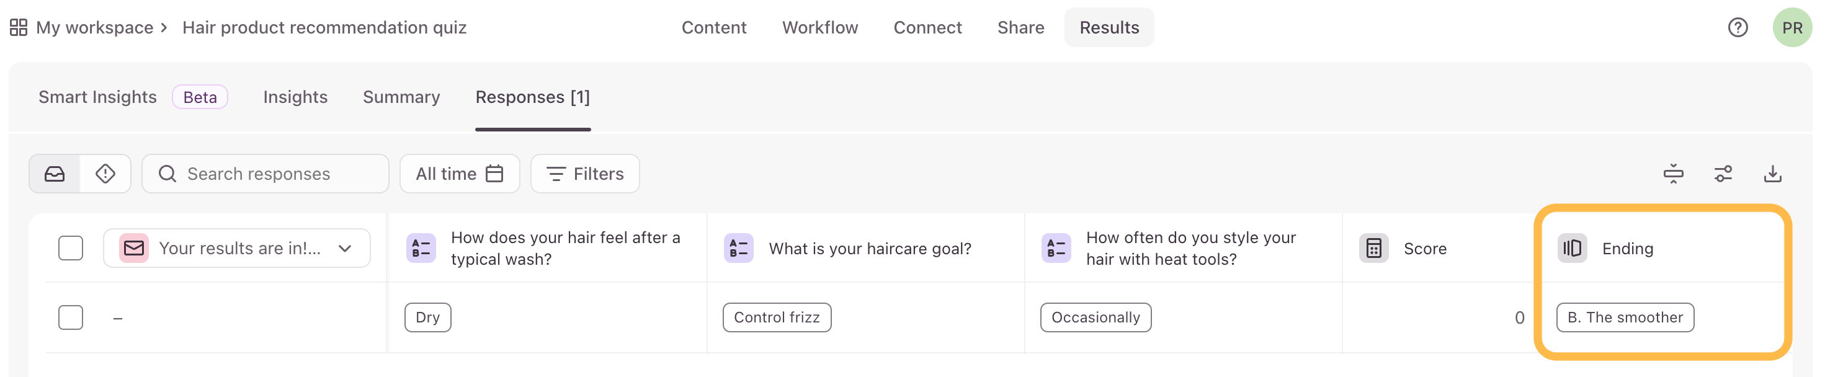Open column settings sliders icon
Image resolution: width=1825 pixels, height=377 pixels.
[1723, 174]
